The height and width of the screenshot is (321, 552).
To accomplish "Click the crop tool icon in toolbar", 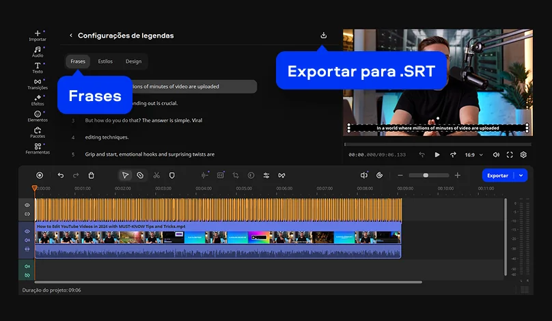I will [x=235, y=176].
